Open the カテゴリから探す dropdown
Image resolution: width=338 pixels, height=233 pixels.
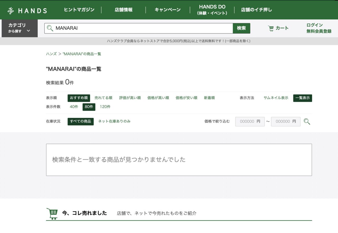click(20, 28)
